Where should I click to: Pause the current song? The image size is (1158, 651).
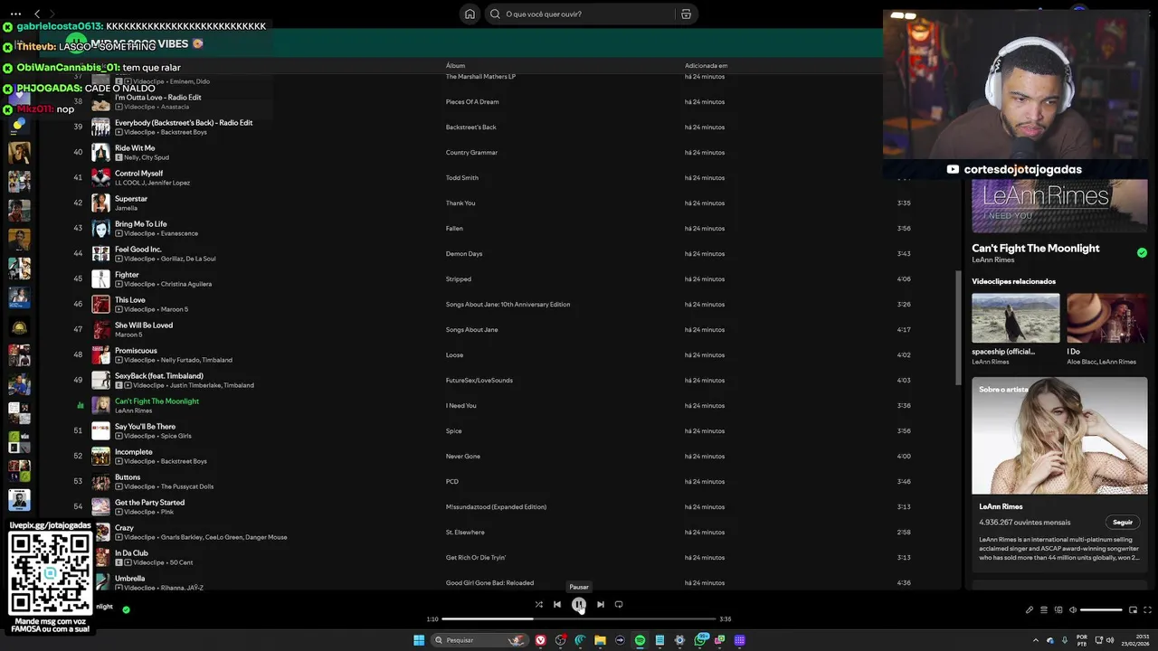(579, 604)
